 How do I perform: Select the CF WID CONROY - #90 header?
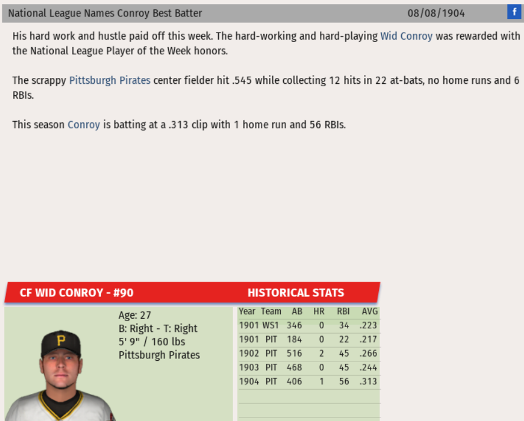click(x=77, y=293)
